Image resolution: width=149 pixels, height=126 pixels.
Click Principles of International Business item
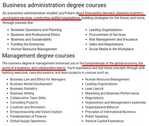[111, 112]
